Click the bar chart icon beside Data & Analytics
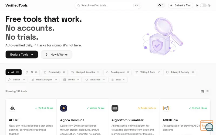This screenshot has width=216, height=135. tap(32, 80)
